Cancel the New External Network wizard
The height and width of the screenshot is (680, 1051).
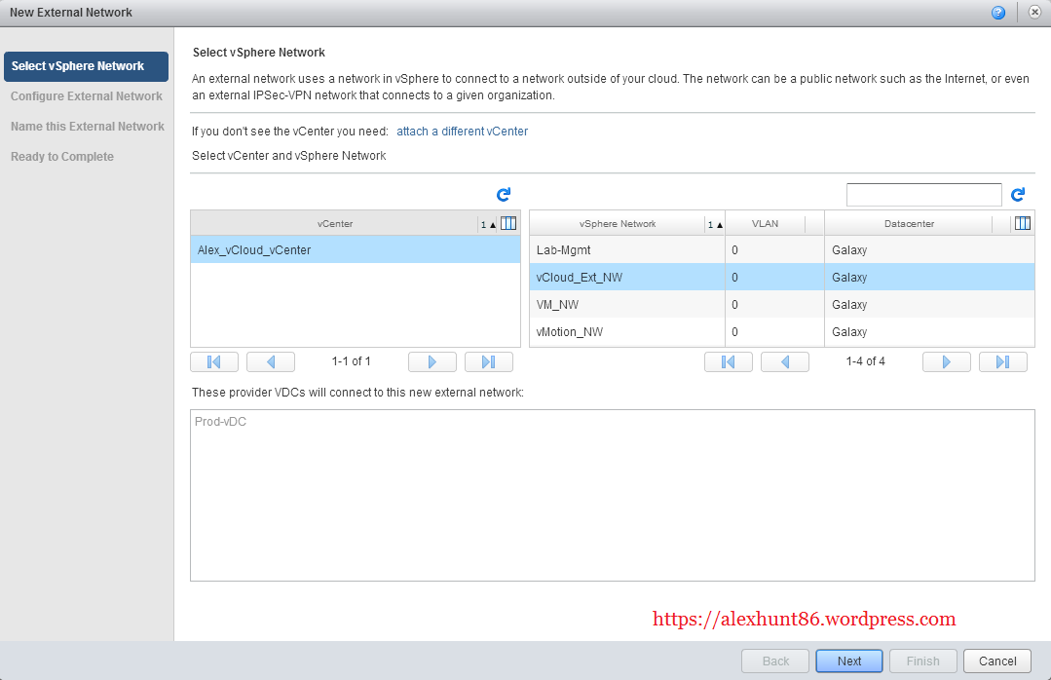996,661
